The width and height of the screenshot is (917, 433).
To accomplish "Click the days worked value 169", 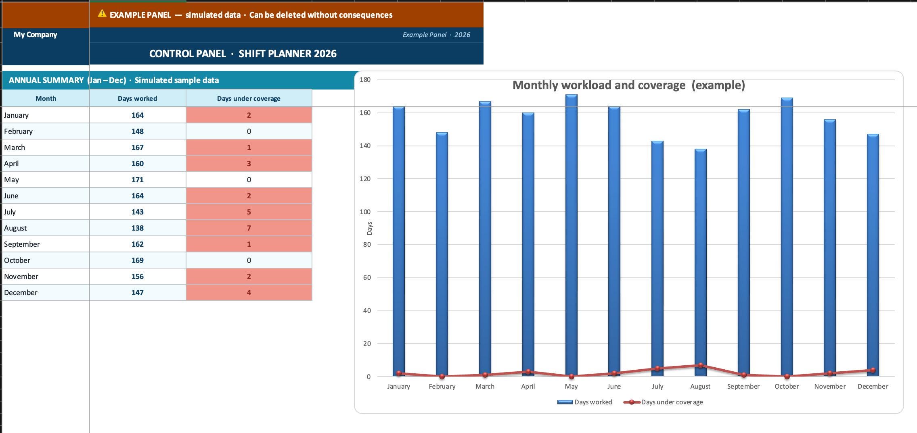I will pyautogui.click(x=138, y=260).
